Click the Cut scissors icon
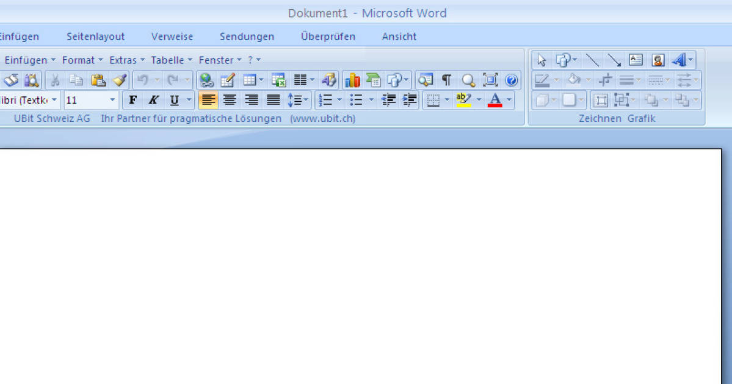 point(55,80)
